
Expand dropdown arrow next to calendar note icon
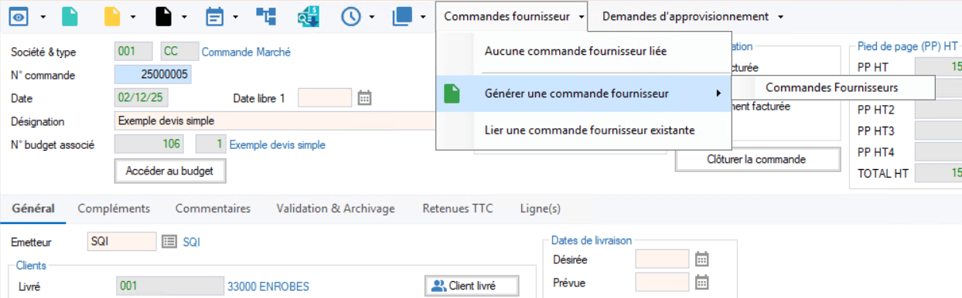tap(236, 16)
